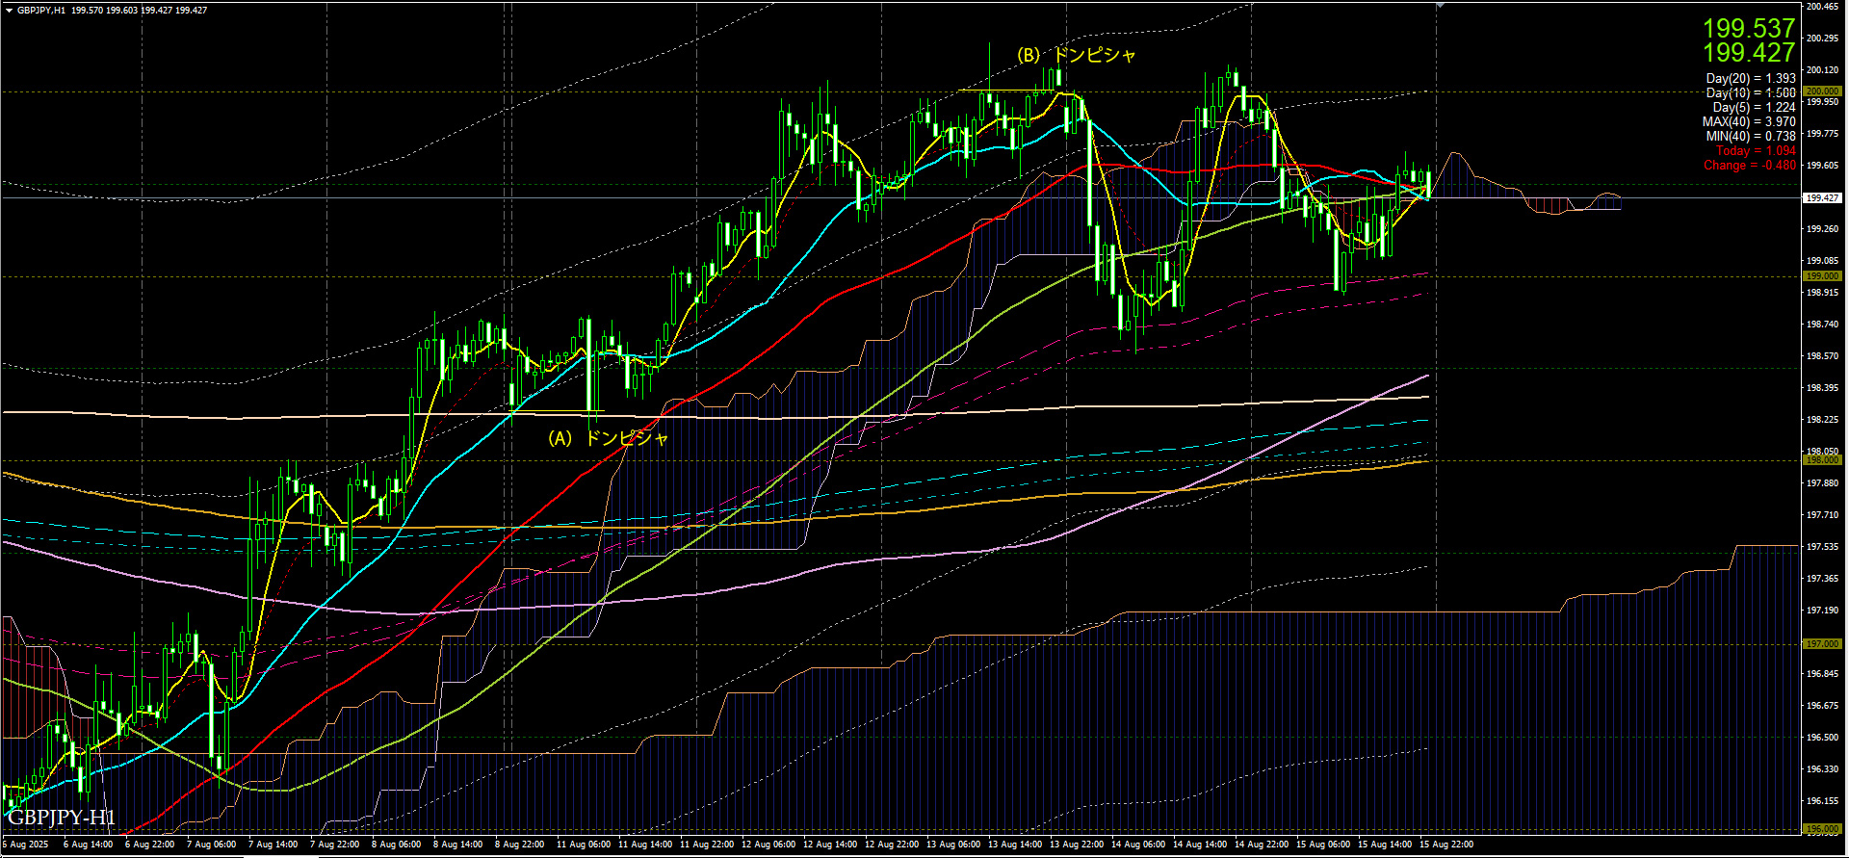
Task: Click 197.710 on the price axis
Action: (1822, 515)
